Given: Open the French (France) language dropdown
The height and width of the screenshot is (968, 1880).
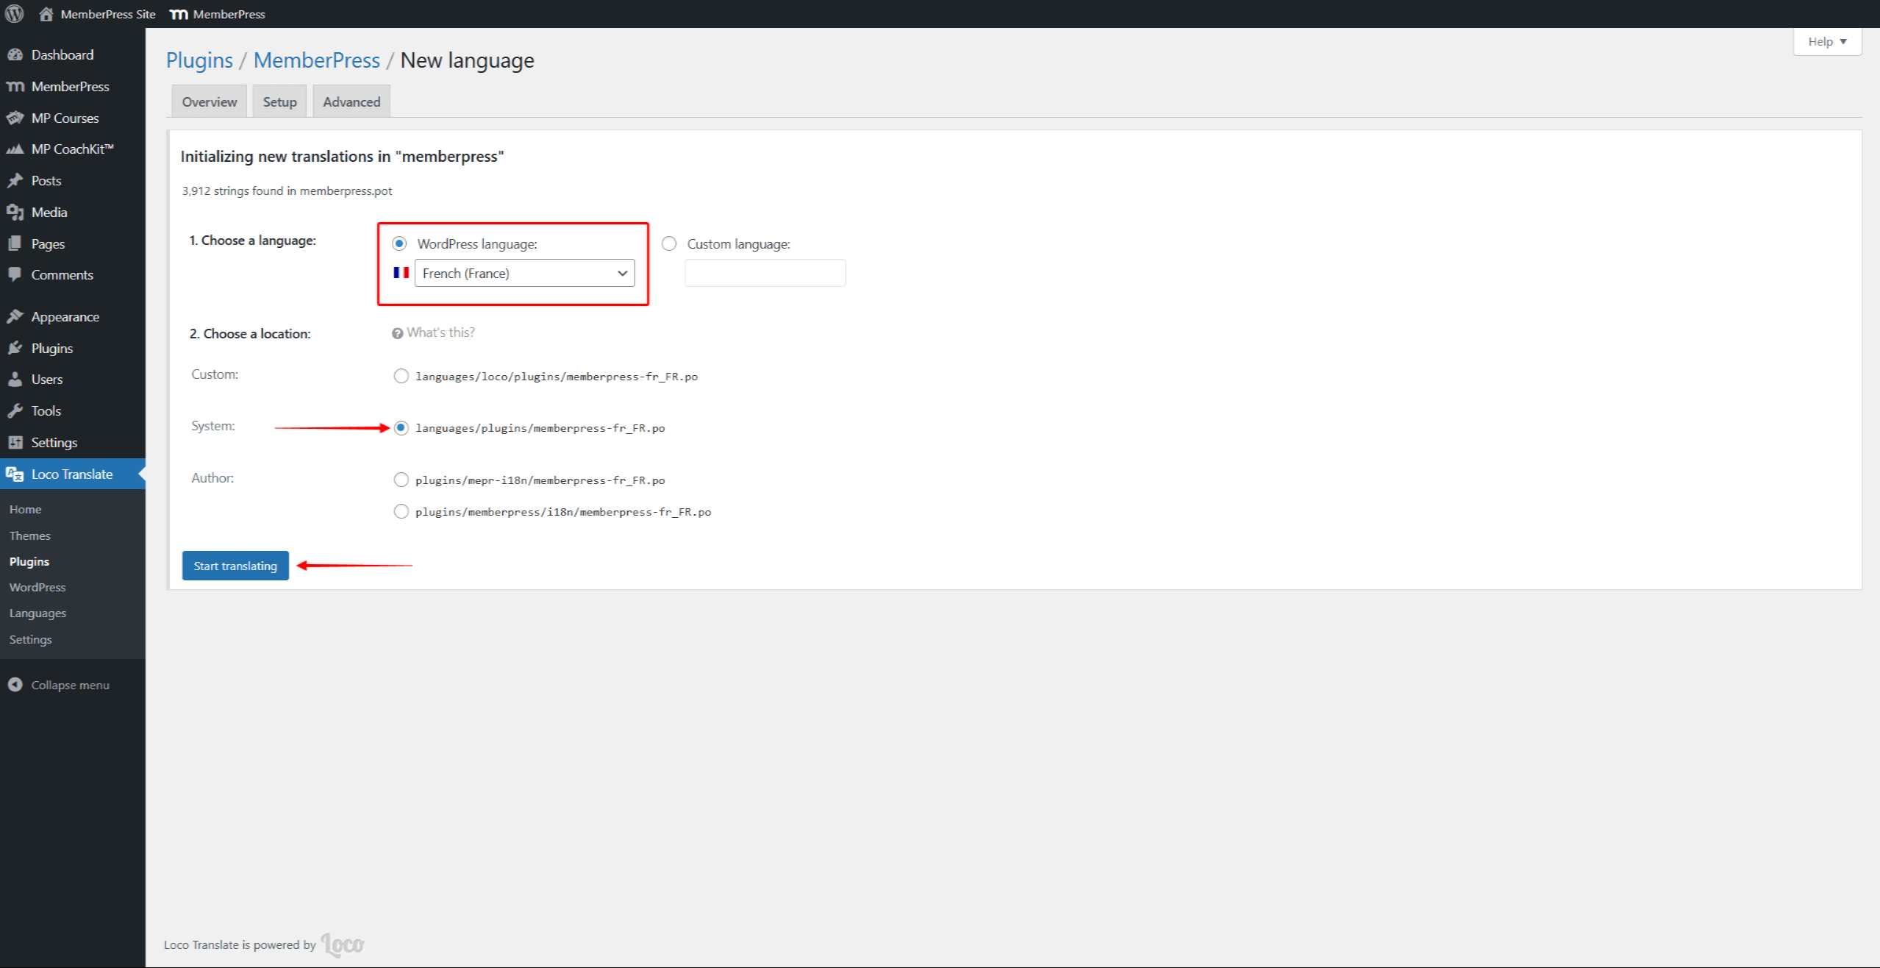Looking at the screenshot, I should coord(524,273).
